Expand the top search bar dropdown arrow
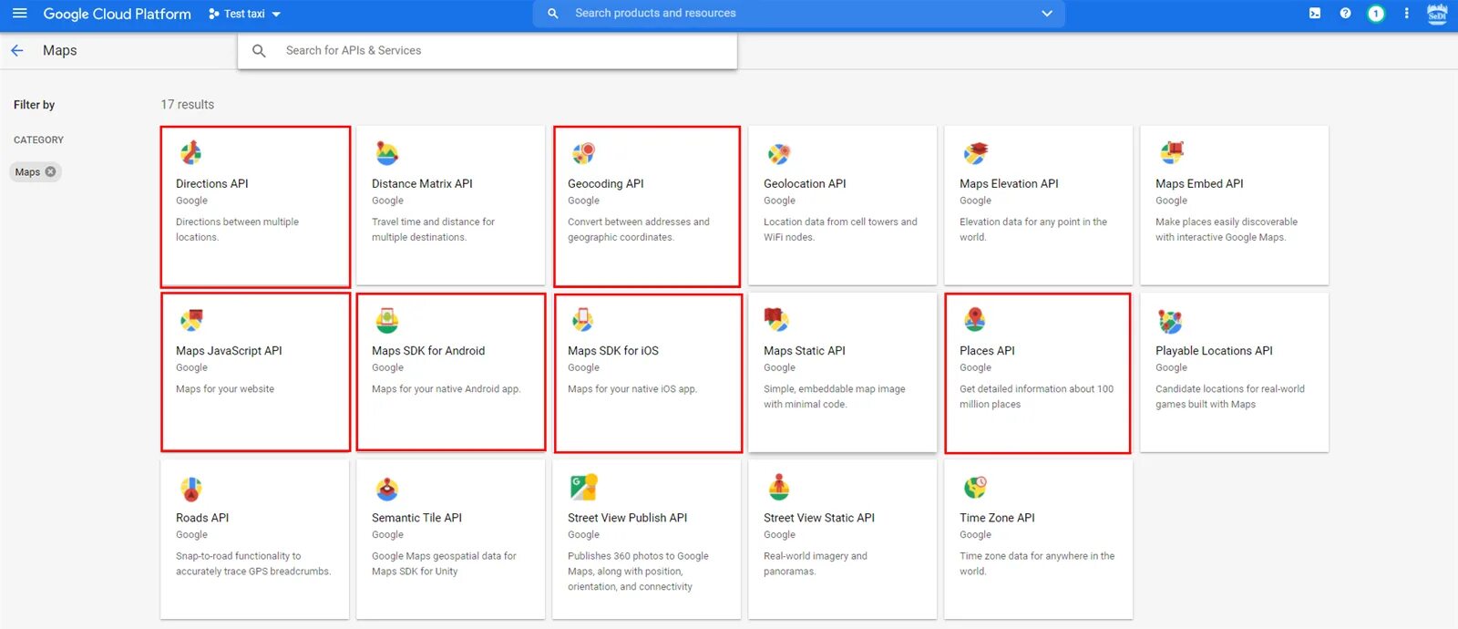The image size is (1458, 629). click(x=1047, y=14)
